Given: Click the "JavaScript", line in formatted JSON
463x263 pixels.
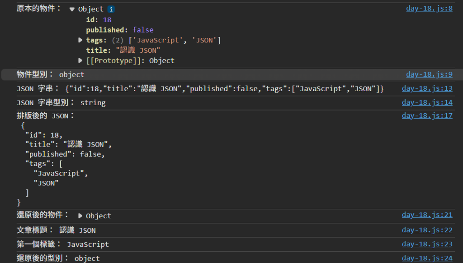Looking at the screenshot, I should point(61,174).
